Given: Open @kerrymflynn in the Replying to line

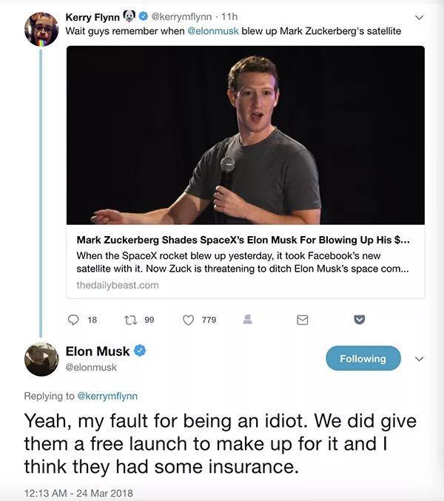Looking at the screenshot, I should pos(107,396).
